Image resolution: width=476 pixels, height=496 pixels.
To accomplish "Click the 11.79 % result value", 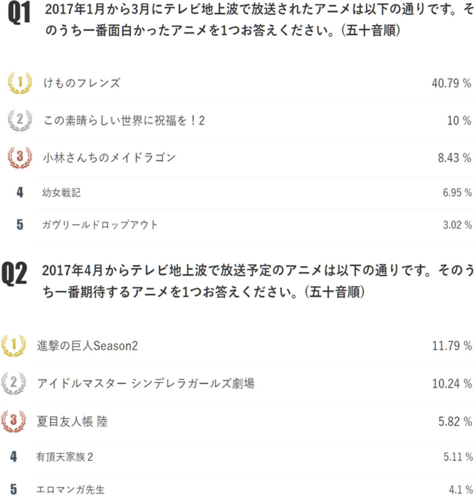I will tap(452, 346).
